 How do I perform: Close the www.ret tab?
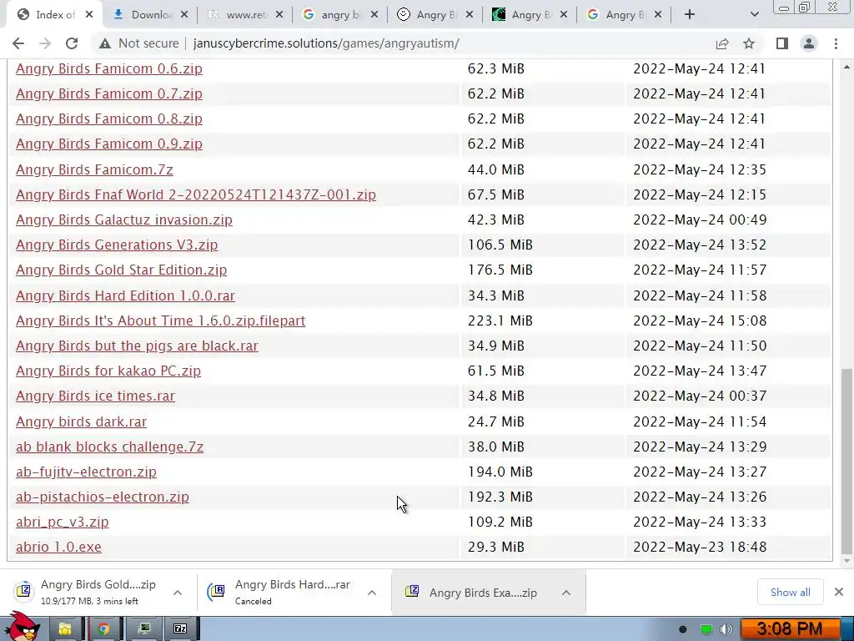click(x=279, y=15)
